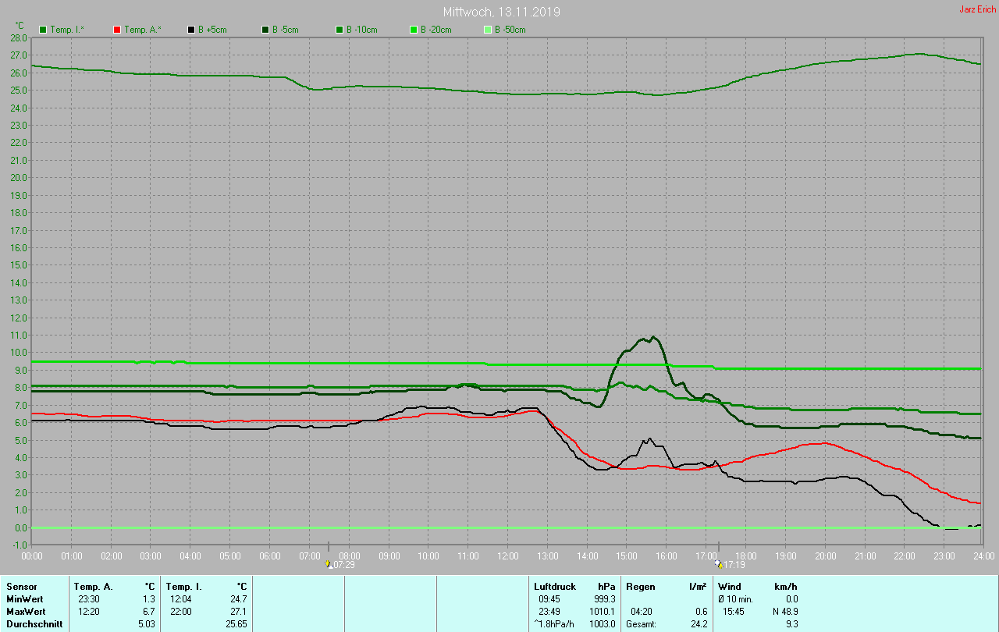Screen dimensions: 999x632
Task: Click the Temp. I. column header
Action: point(184,586)
